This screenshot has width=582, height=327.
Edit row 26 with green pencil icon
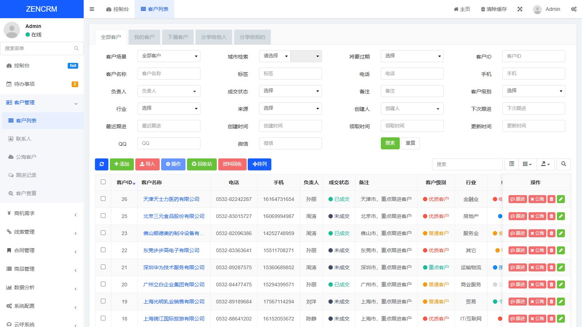coord(561,199)
